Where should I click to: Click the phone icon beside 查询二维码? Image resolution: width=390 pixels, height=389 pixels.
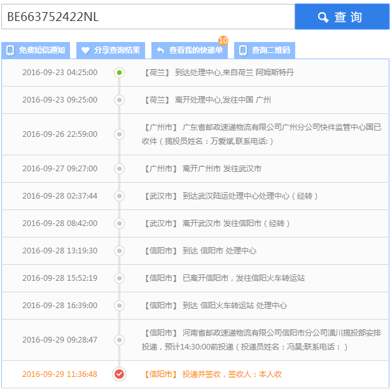click(x=242, y=50)
